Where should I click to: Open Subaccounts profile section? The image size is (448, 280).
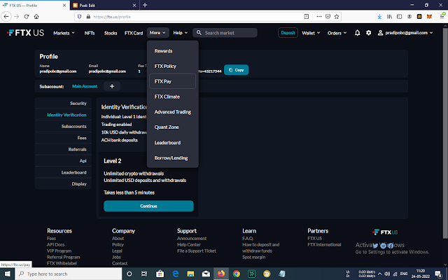pos(63,126)
